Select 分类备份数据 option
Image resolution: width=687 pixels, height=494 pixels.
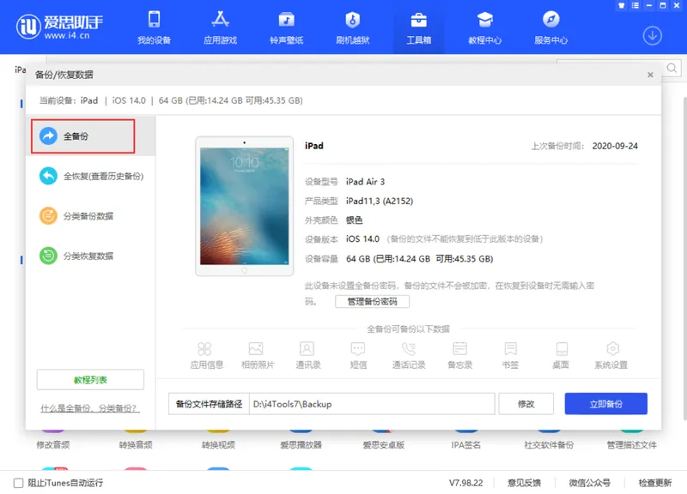(76, 216)
